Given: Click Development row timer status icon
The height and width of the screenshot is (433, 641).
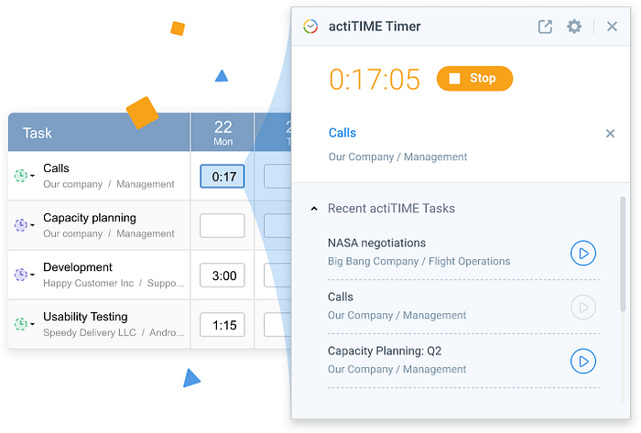Looking at the screenshot, I should coord(20,275).
